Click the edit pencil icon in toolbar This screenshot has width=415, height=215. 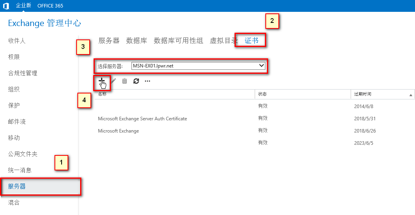pyautogui.click(x=114, y=81)
